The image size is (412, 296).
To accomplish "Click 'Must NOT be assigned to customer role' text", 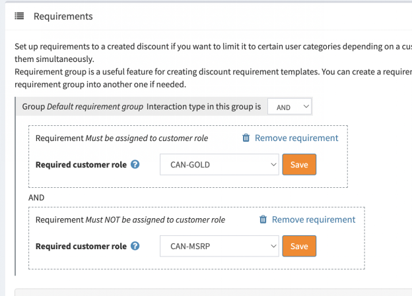I will [x=155, y=220].
